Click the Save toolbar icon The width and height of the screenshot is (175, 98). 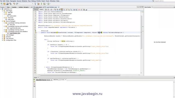(x=7, y=4)
